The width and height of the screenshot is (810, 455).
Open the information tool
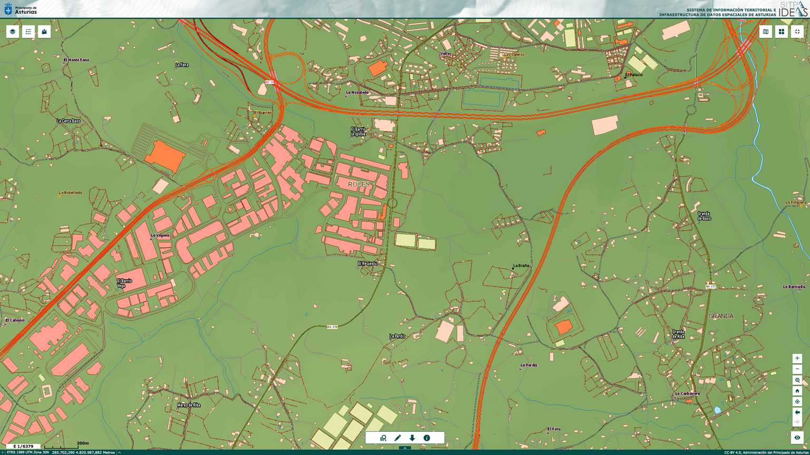427,438
